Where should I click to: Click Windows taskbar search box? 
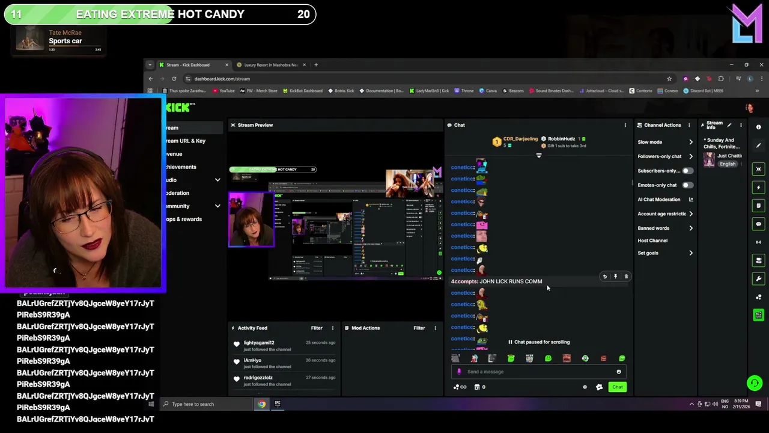pos(206,404)
